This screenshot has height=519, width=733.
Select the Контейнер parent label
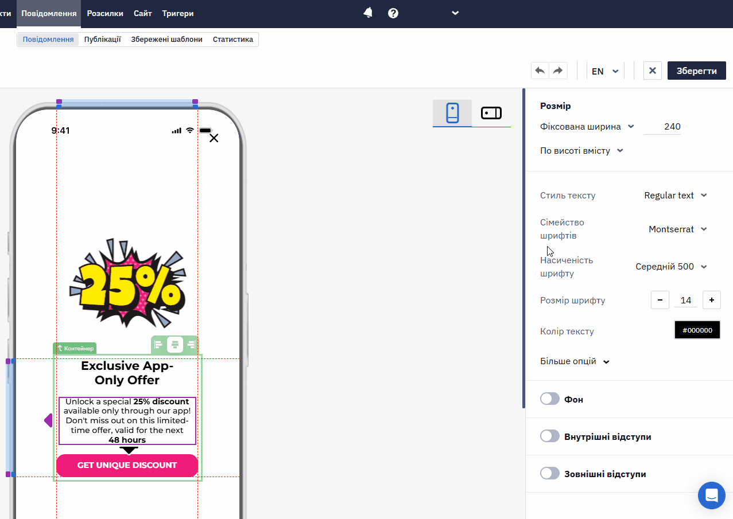75,348
